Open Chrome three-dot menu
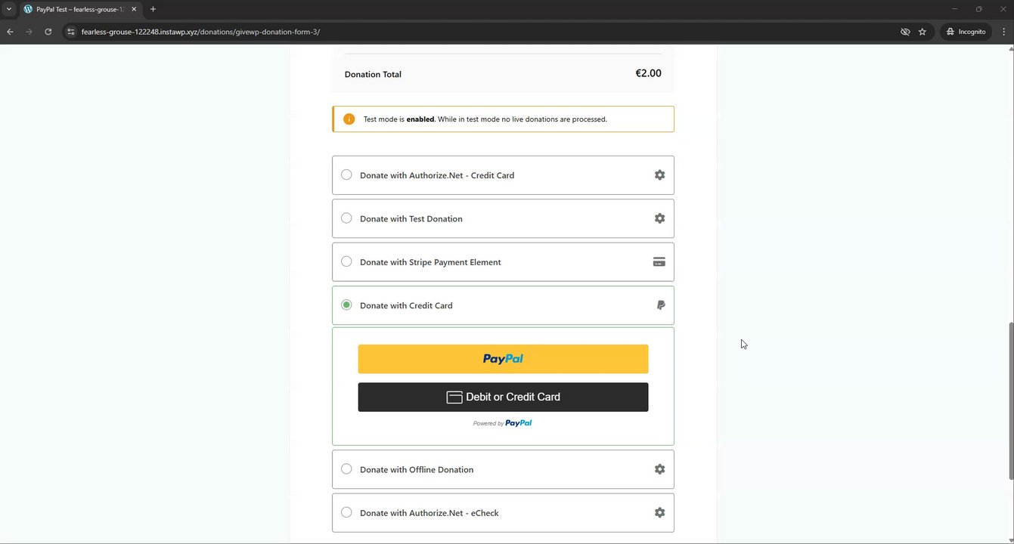This screenshot has width=1014, height=544. [x=1004, y=32]
